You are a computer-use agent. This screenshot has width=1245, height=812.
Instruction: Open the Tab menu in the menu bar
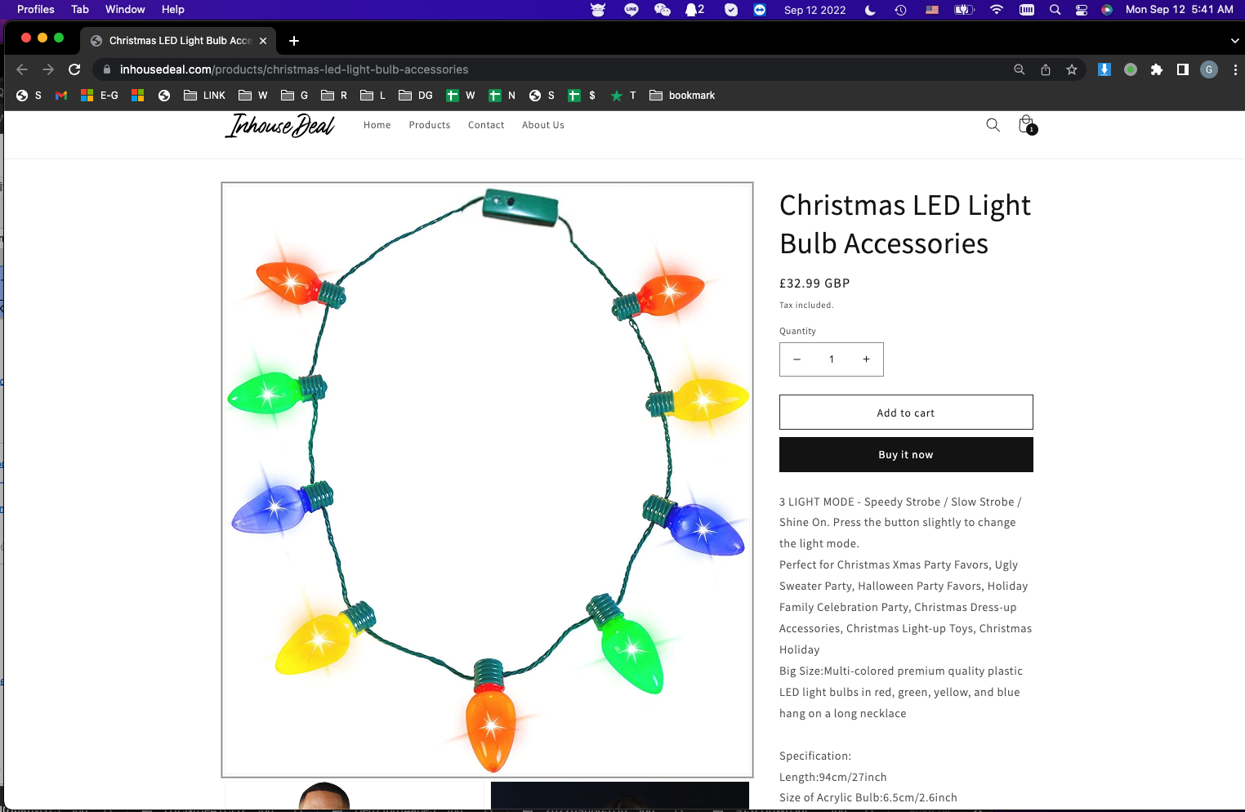pyautogui.click(x=80, y=10)
